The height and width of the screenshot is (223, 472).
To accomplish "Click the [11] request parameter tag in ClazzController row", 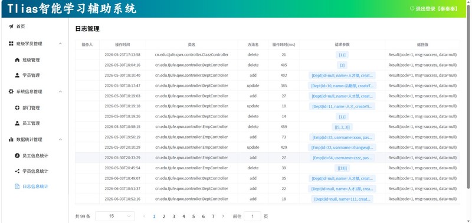I will pyautogui.click(x=342, y=55).
